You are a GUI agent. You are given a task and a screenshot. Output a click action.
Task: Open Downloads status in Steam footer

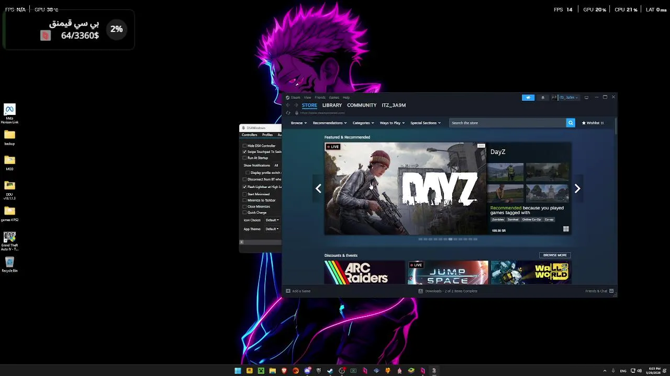[x=448, y=291]
